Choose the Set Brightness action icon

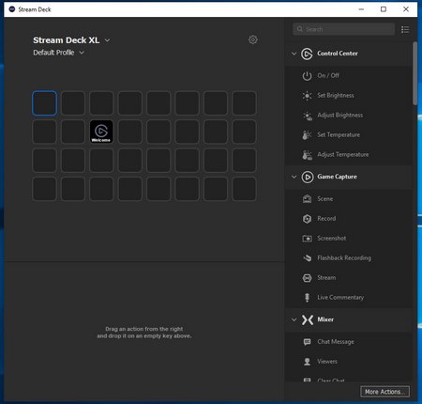[307, 96]
